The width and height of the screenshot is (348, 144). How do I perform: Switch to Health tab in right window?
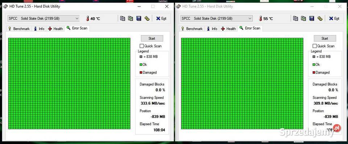click(228, 29)
